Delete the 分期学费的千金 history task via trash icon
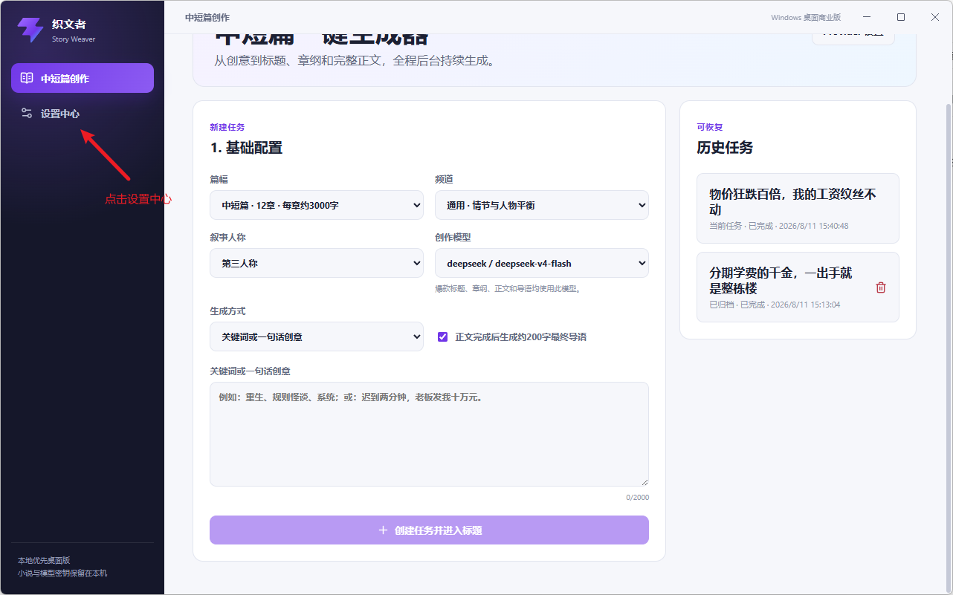The width and height of the screenshot is (953, 595). click(x=881, y=287)
